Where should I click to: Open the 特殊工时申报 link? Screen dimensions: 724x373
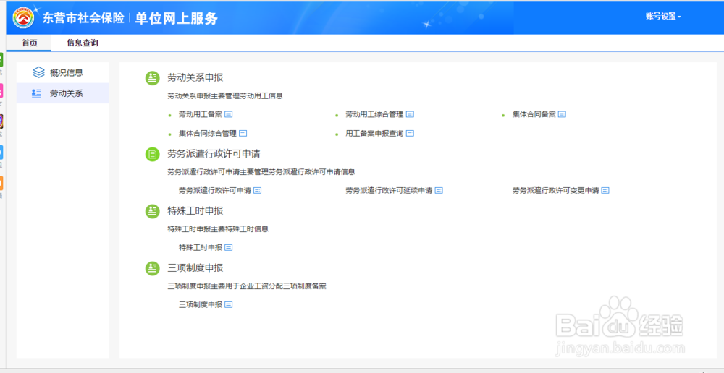201,248
